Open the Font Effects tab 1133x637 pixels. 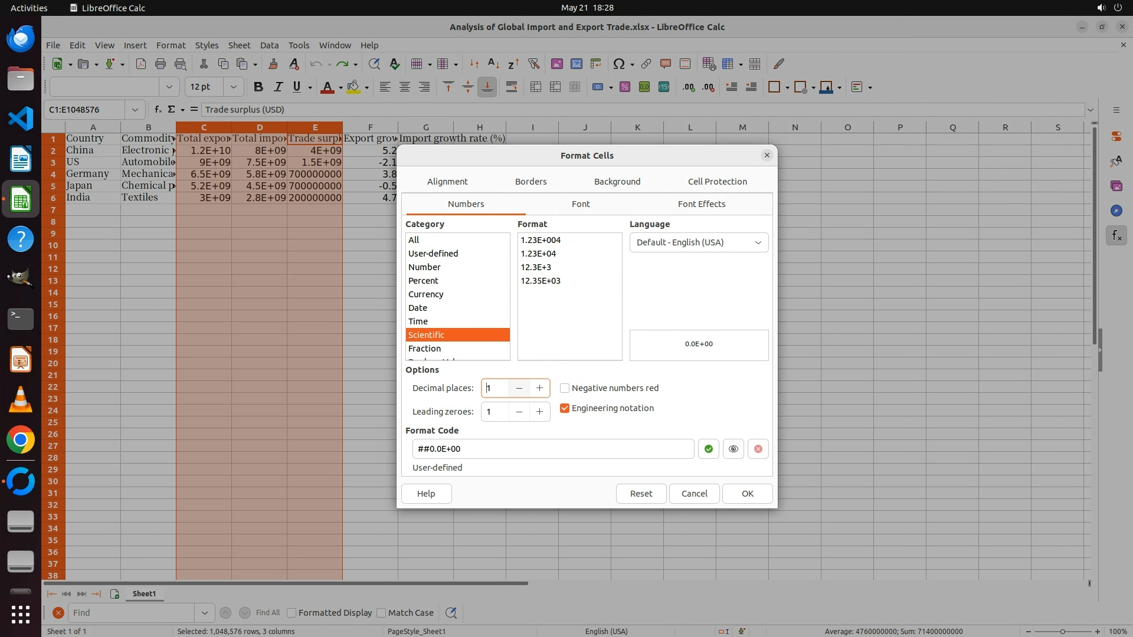click(701, 204)
